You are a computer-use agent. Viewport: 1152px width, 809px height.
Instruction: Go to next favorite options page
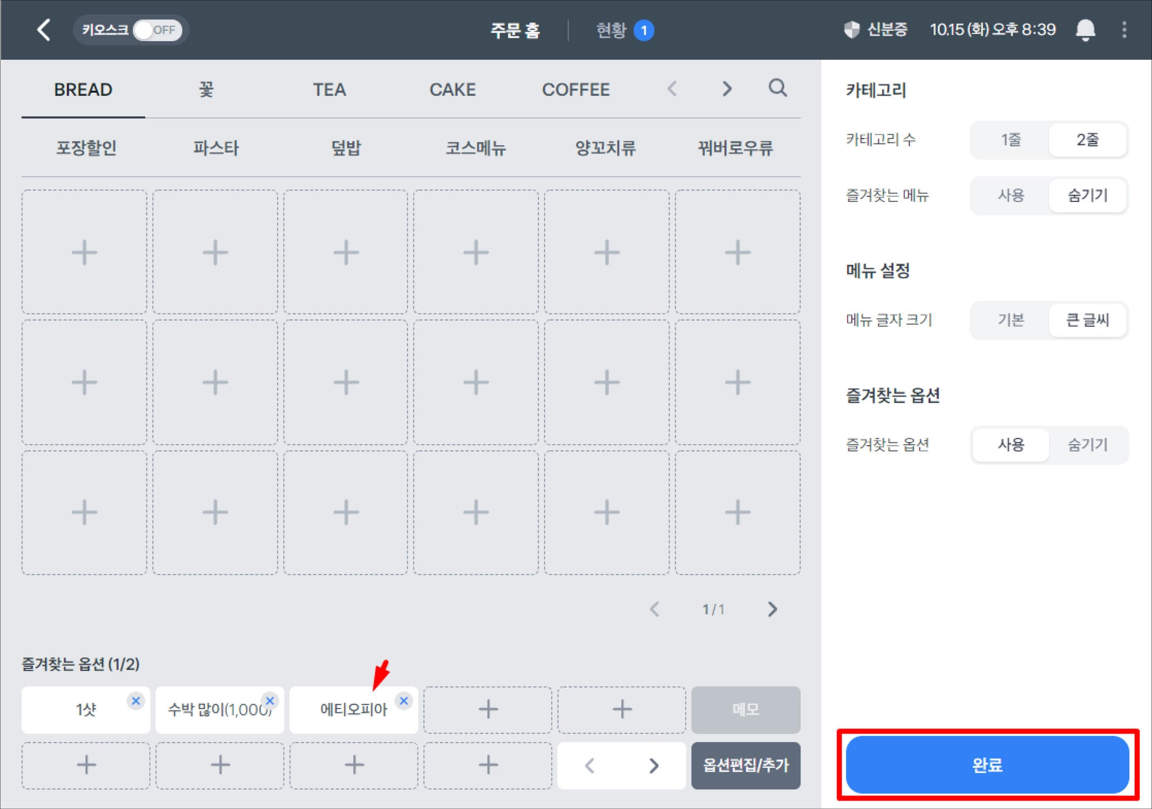click(654, 765)
